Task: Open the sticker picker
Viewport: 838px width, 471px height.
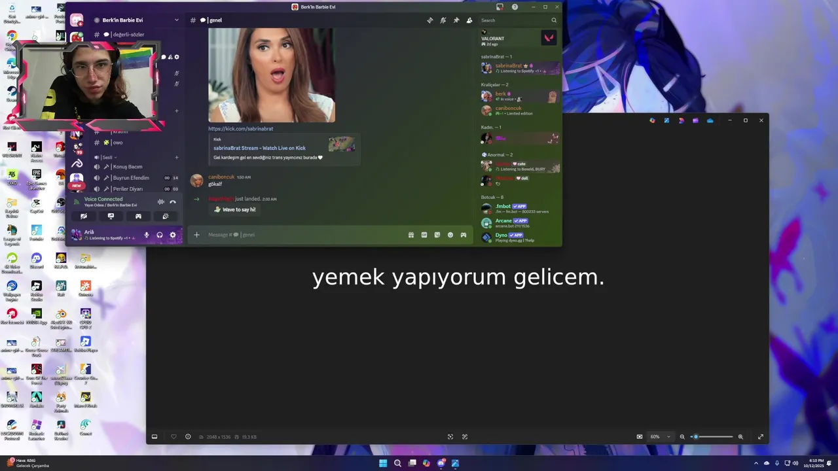Action: (437, 235)
